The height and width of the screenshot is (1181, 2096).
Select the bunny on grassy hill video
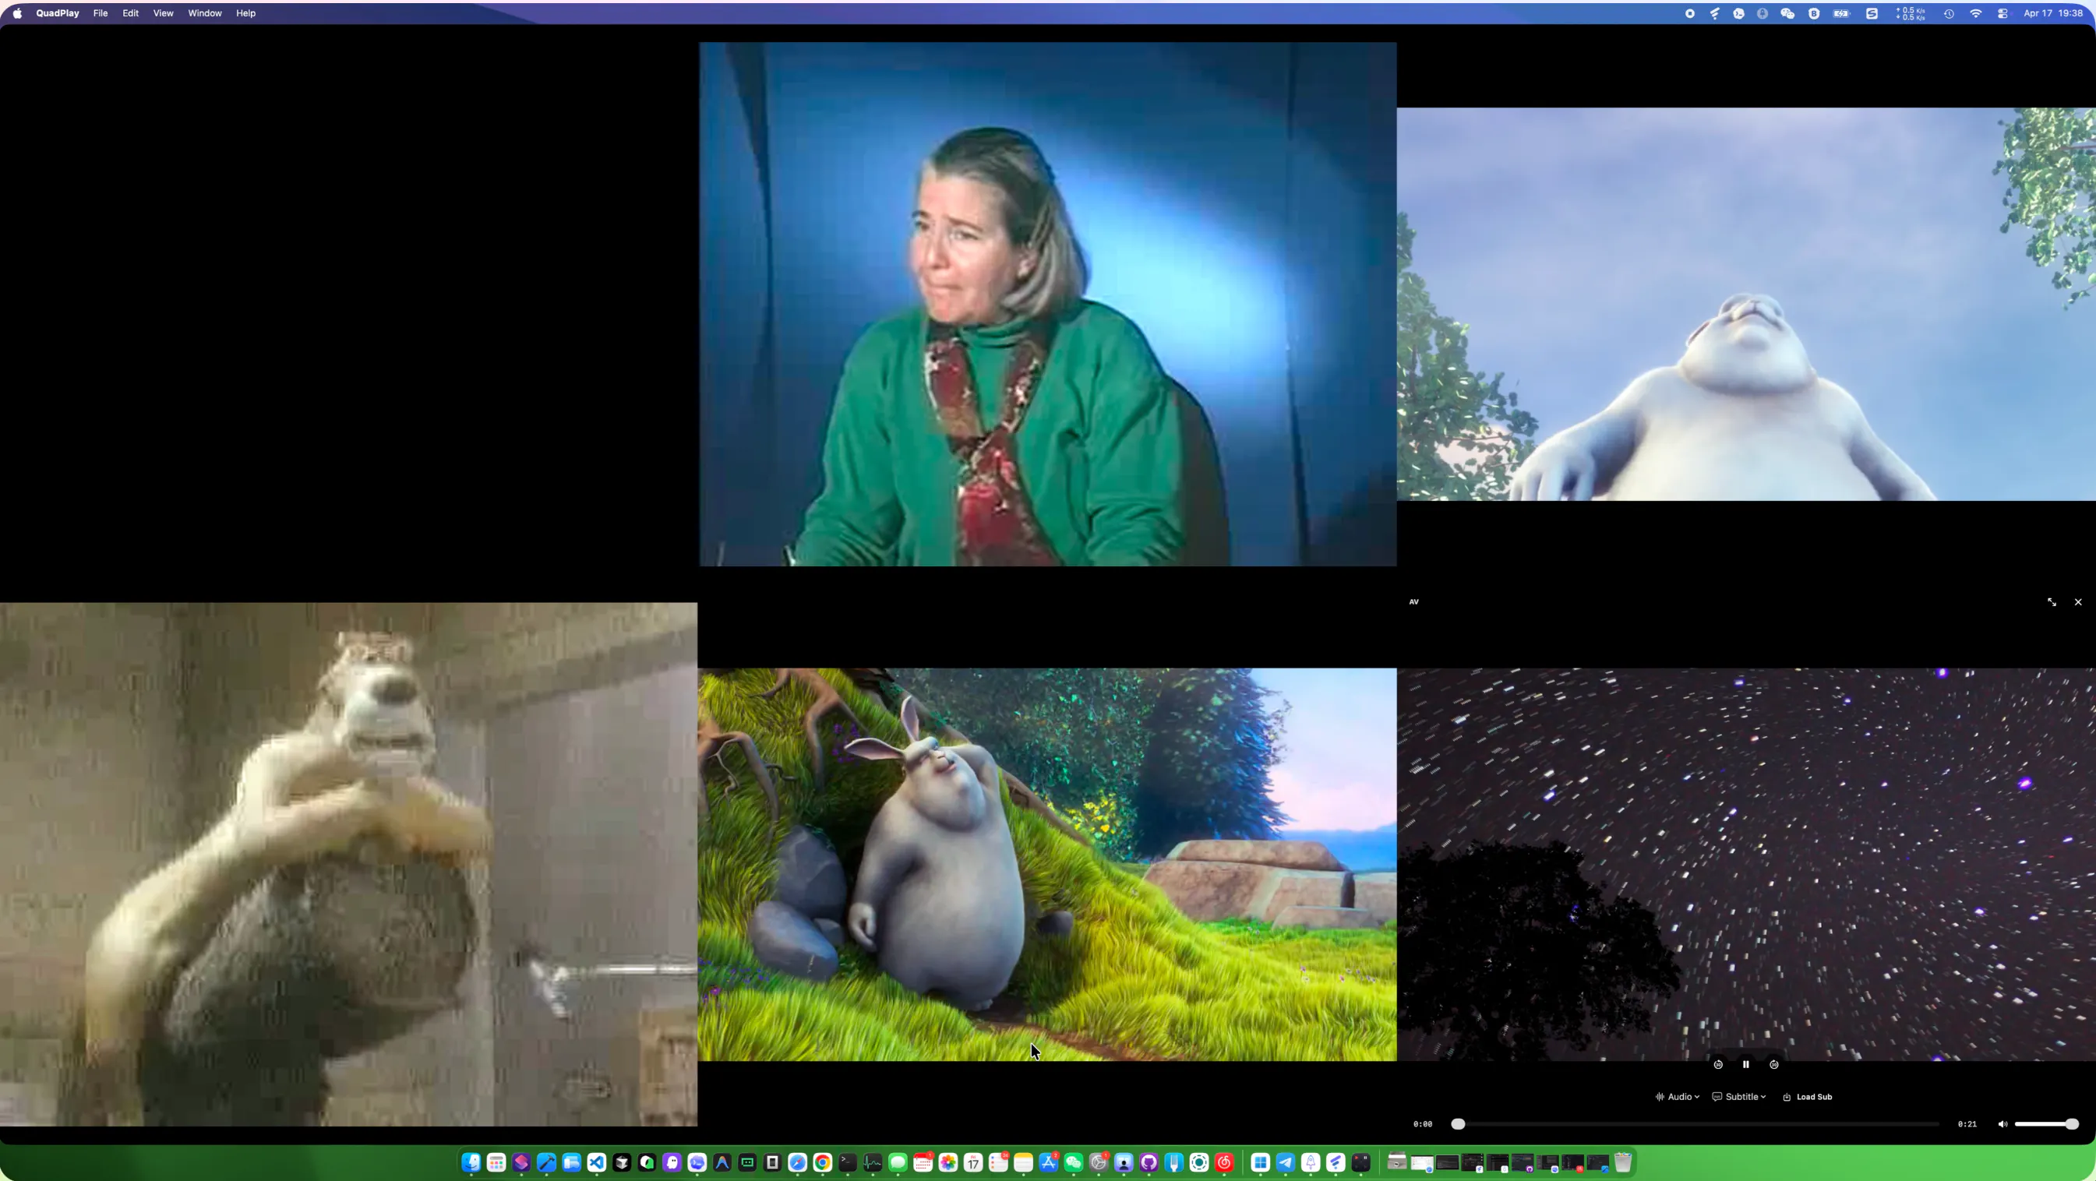pyautogui.click(x=1047, y=865)
